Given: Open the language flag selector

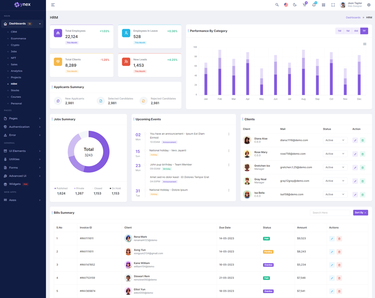Looking at the screenshot, I should (286, 5).
